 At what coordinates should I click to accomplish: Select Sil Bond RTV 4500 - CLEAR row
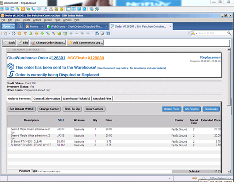pos(114,141)
